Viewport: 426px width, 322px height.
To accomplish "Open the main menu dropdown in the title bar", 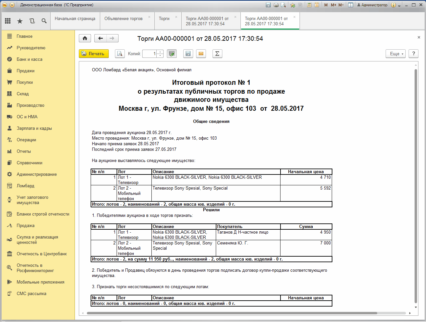I will 12,5.
